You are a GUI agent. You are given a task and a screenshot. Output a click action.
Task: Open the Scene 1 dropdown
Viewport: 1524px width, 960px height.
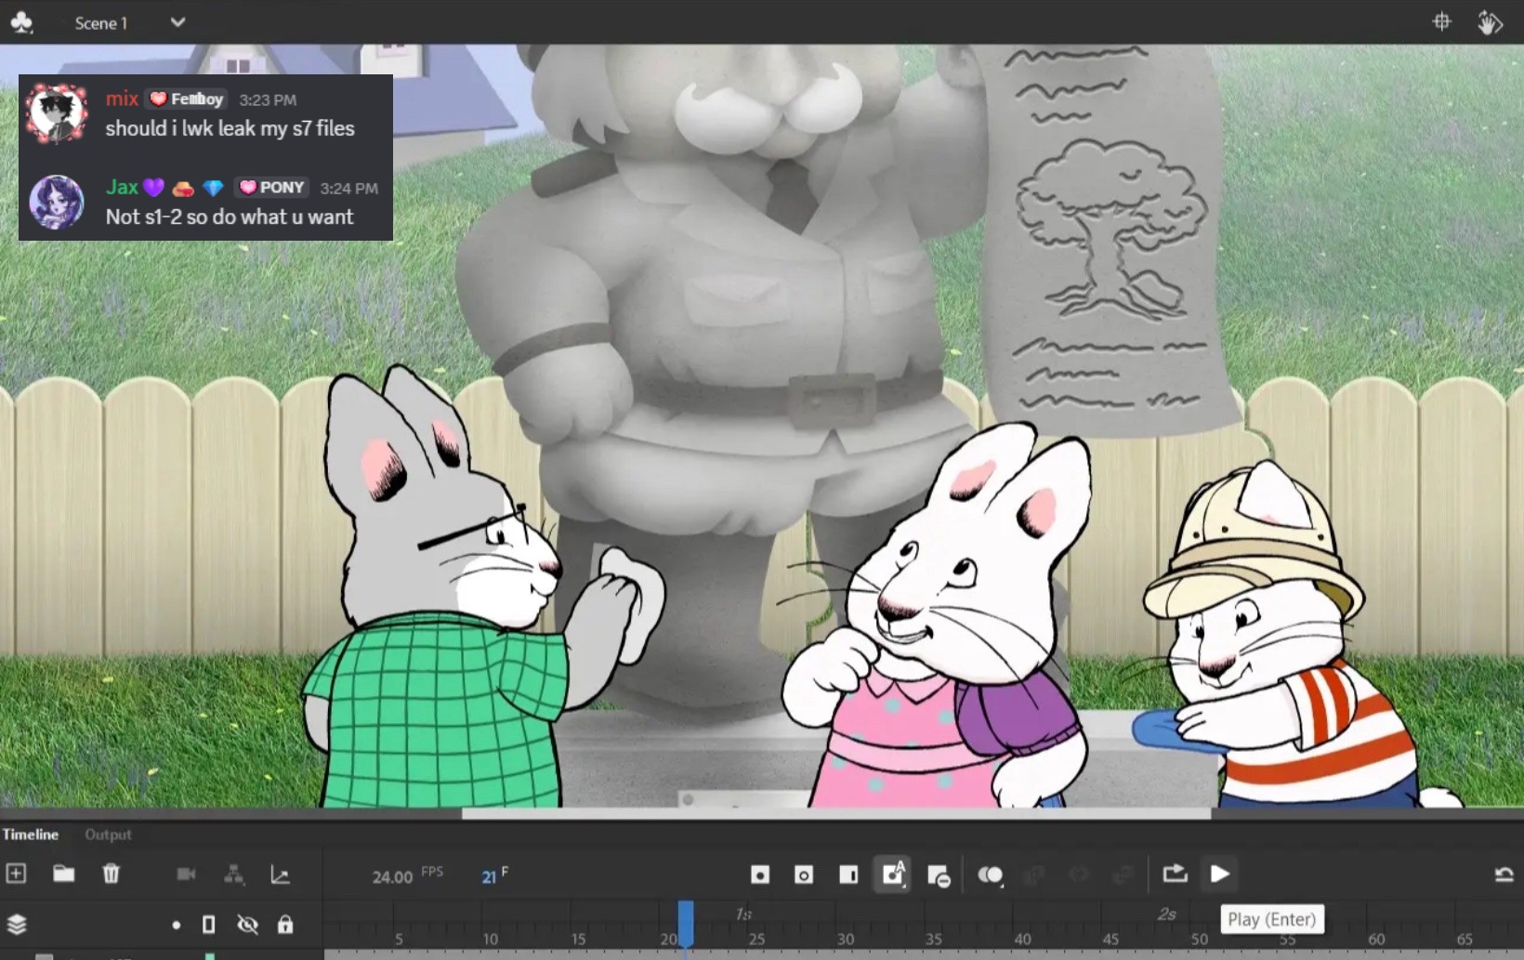[x=177, y=22]
